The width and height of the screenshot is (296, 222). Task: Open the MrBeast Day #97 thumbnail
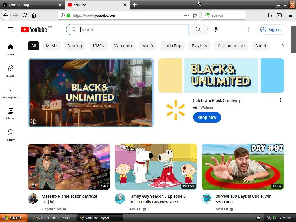243,167
